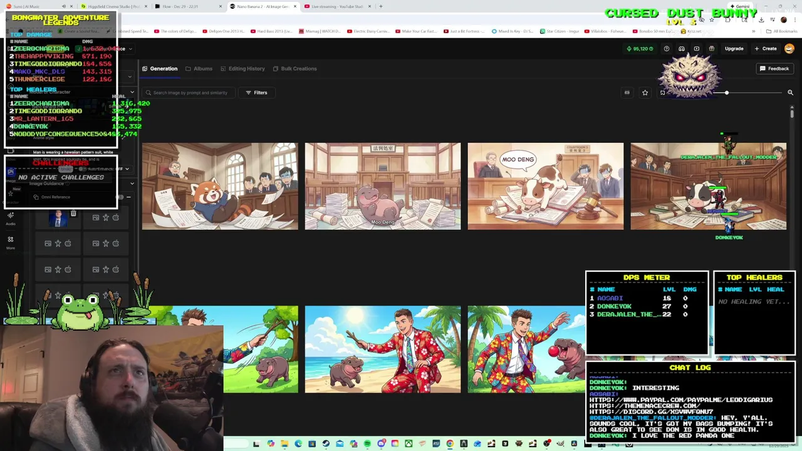Bookmark this page with star icon
The image size is (802, 451).
pos(712,19)
